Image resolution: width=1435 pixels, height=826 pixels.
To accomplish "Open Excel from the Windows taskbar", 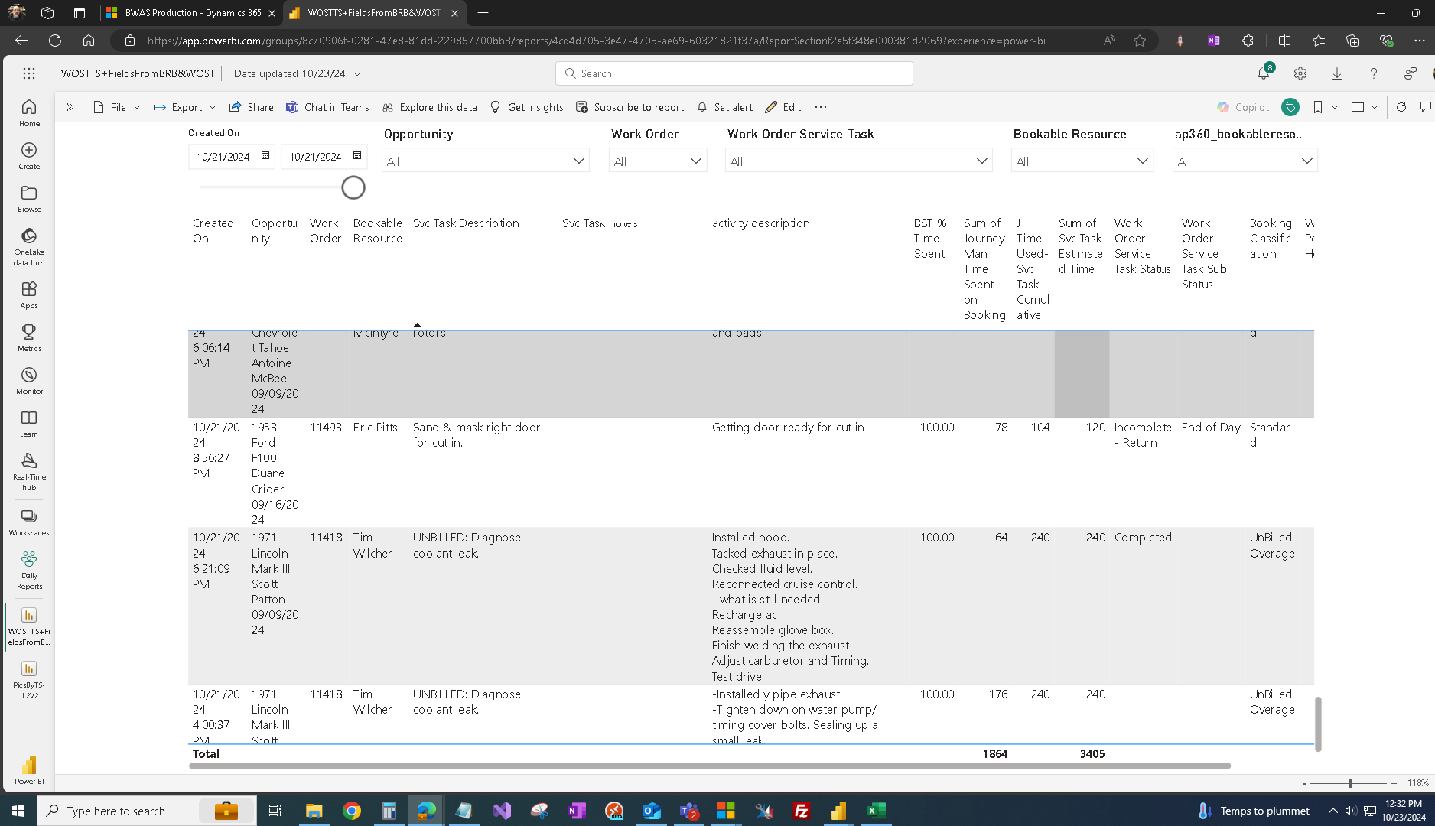I will pyautogui.click(x=877, y=811).
